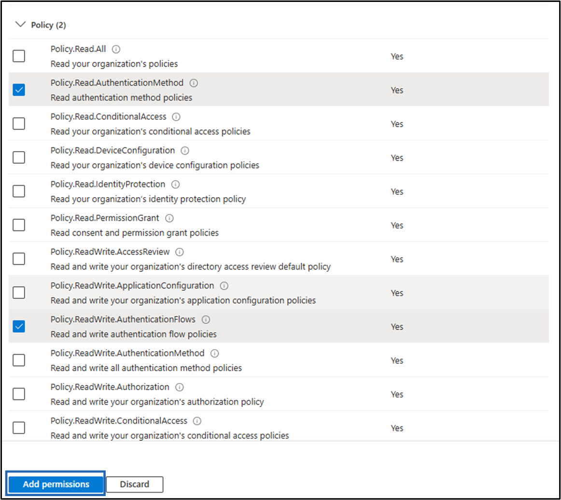Click 'Yes' value in Policy.ReadWrite.Authorization row
Viewport: 561px width, 500px height.
pos(397,394)
